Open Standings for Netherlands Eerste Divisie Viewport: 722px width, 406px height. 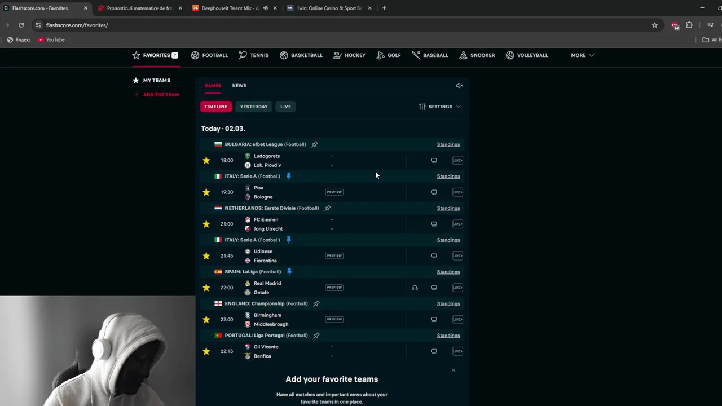pos(448,208)
